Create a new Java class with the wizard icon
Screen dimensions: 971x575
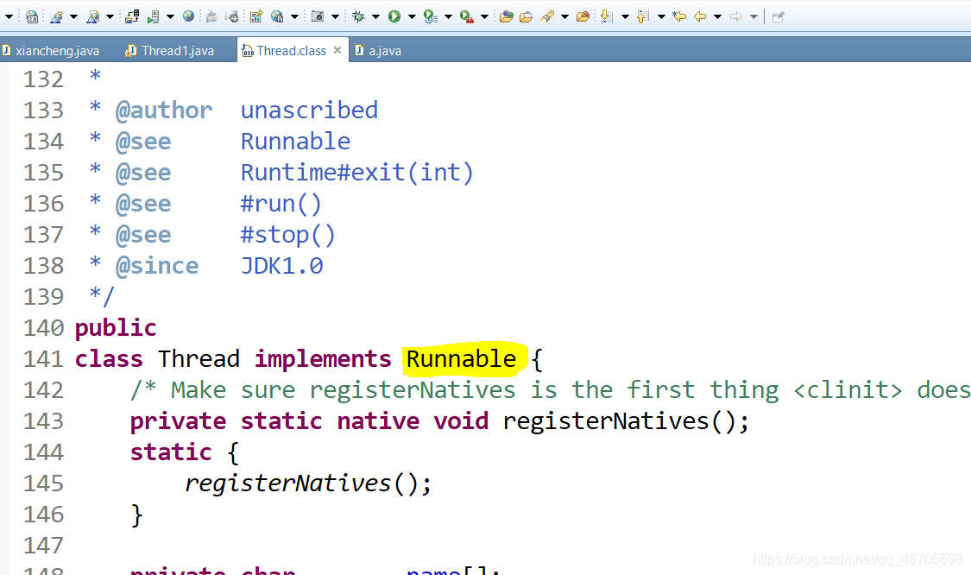point(55,16)
